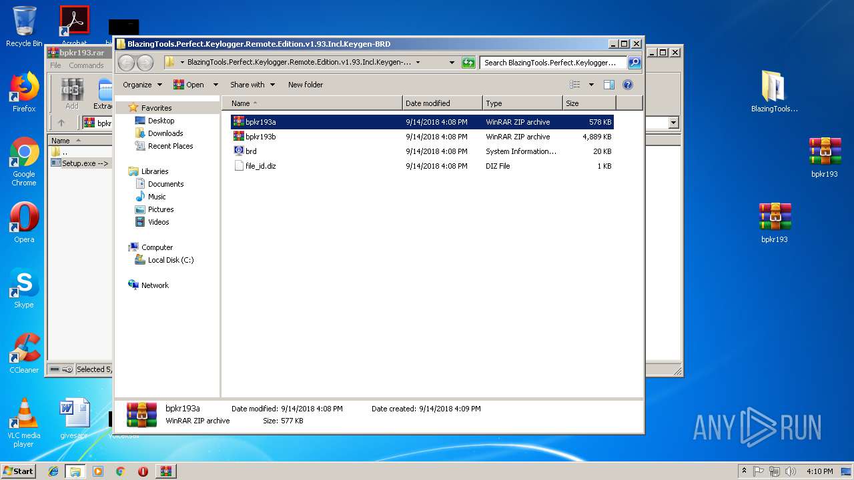Open Commands menu in WinRAR window
Screen dimensions: 854x480
(86, 65)
